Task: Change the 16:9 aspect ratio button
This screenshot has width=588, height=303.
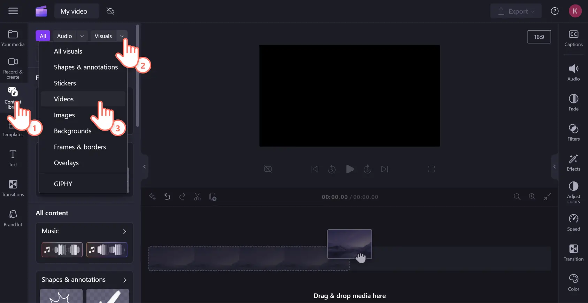Action: pos(539,37)
